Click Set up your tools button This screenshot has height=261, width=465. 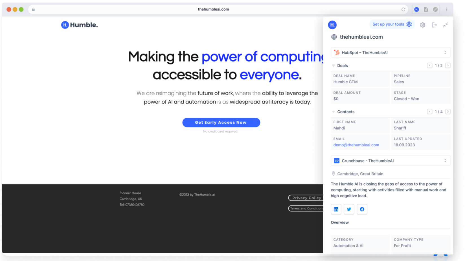click(x=392, y=24)
